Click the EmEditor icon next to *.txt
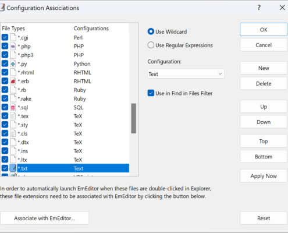288x233 pixels. click(x=13, y=168)
